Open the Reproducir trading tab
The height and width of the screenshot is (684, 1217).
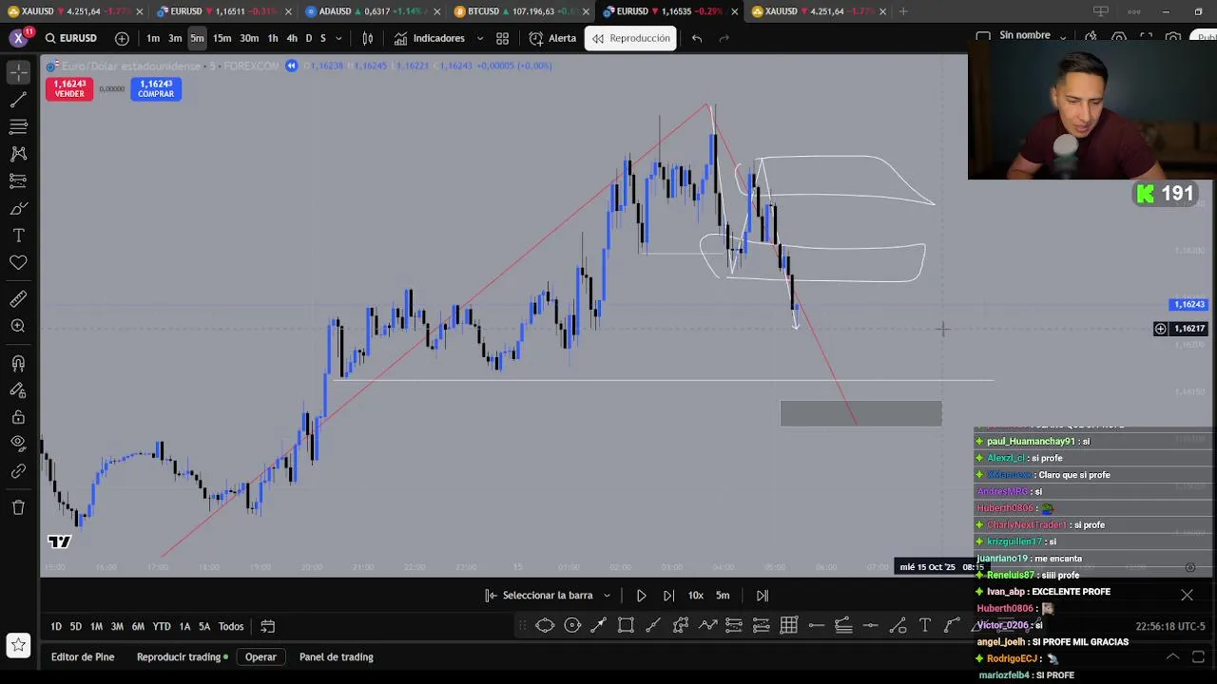click(x=182, y=656)
